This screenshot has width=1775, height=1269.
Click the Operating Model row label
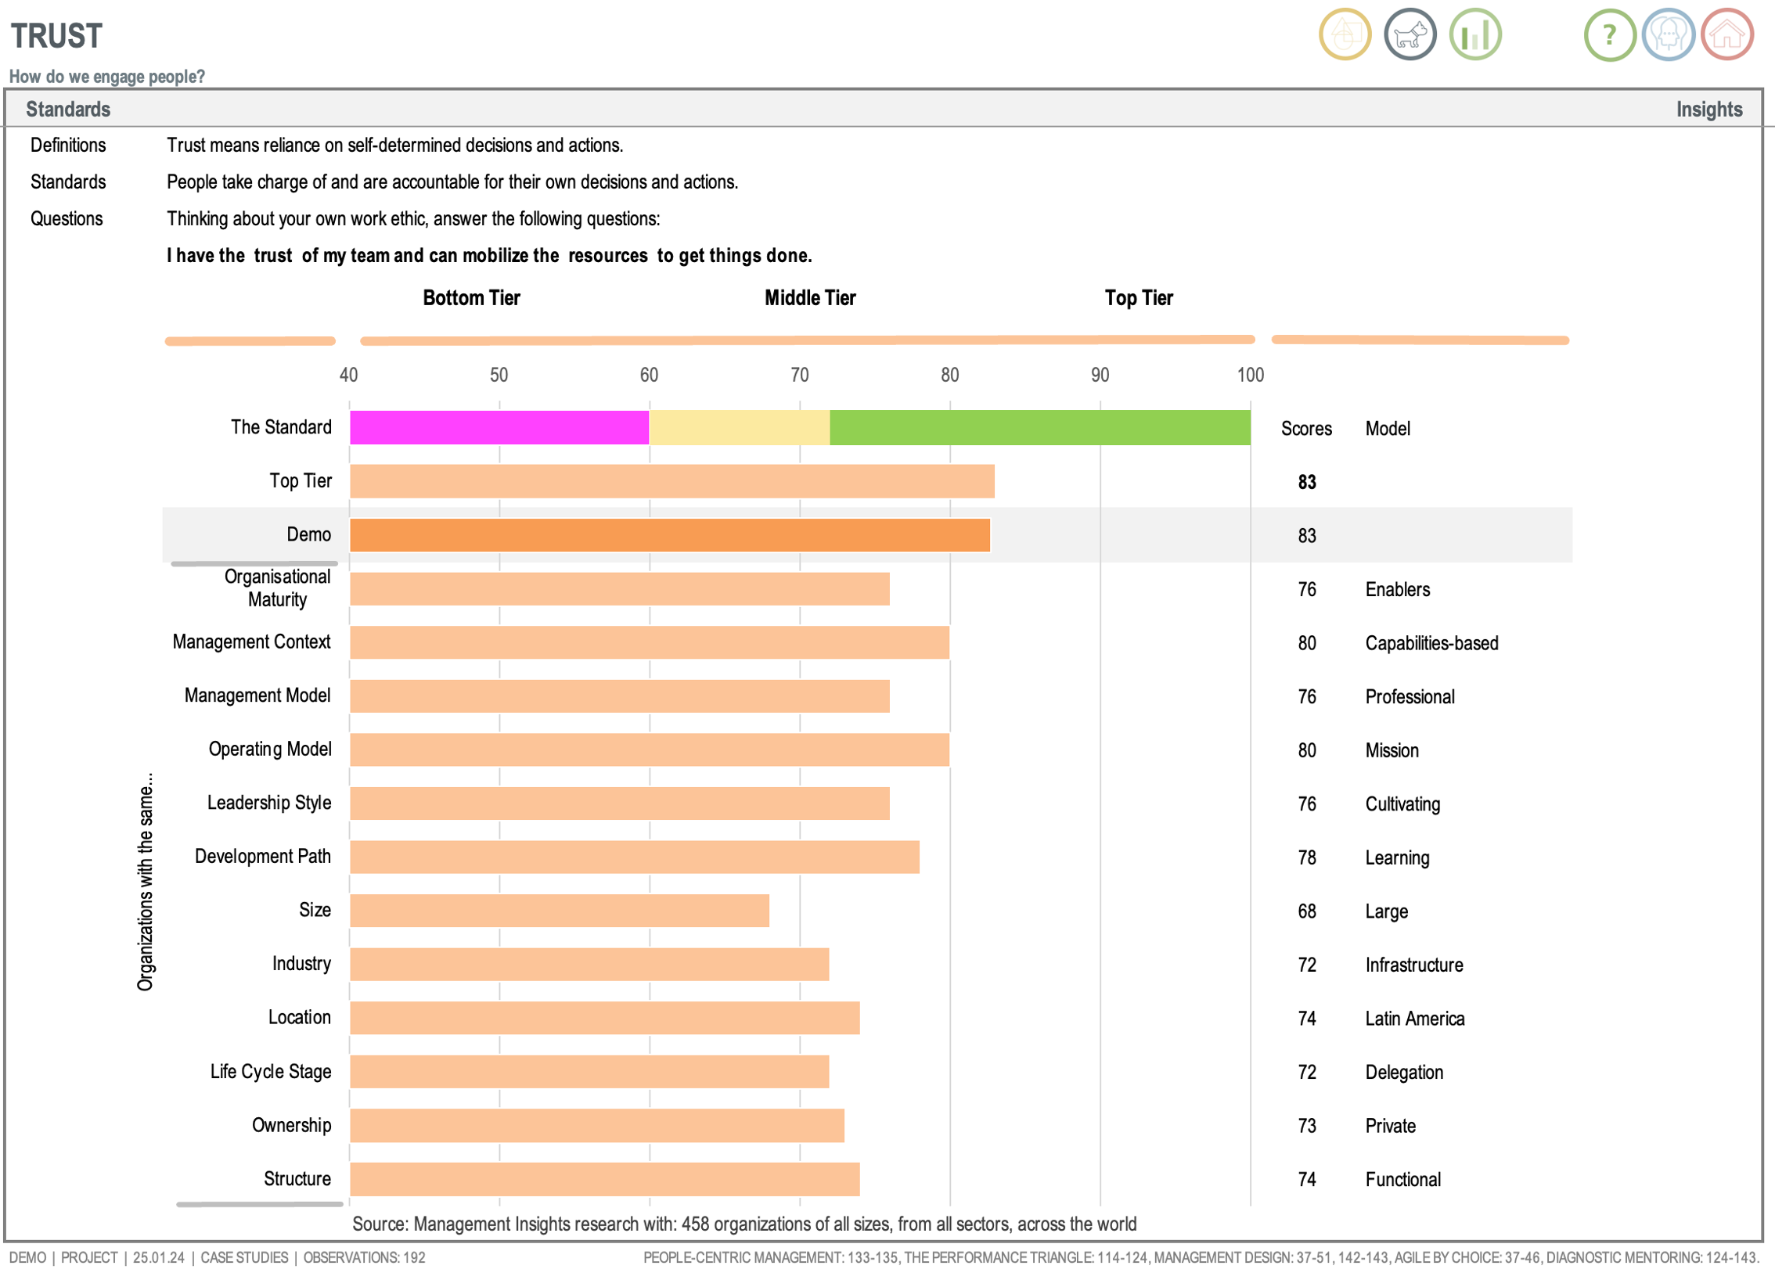tap(270, 750)
